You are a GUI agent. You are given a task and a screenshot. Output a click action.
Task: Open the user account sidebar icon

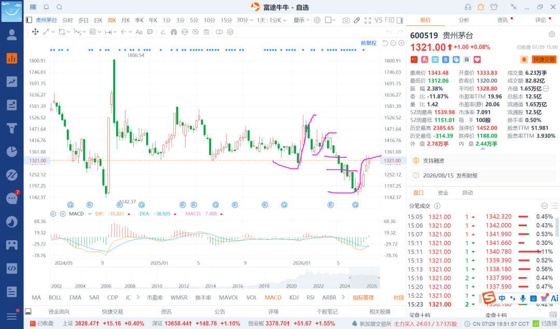(12, 35)
